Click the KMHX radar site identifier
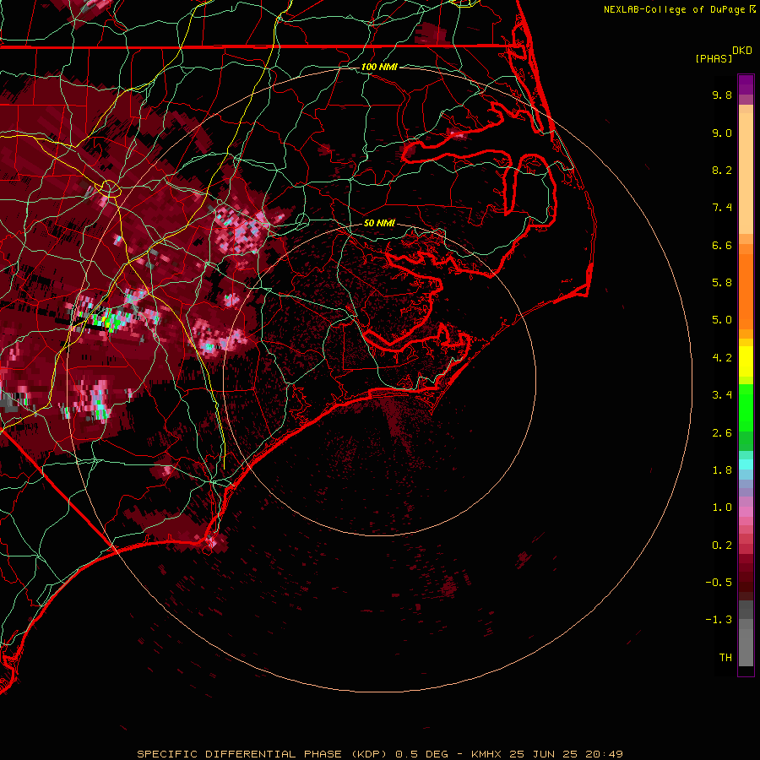Image resolution: width=760 pixels, height=760 pixels. coord(486,754)
